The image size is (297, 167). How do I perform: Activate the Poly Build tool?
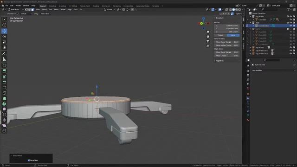[x=4, y=98]
